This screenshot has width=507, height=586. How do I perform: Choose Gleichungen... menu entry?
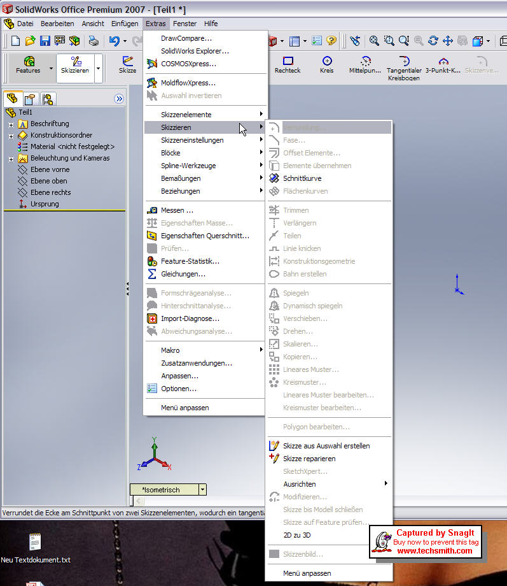click(205, 273)
